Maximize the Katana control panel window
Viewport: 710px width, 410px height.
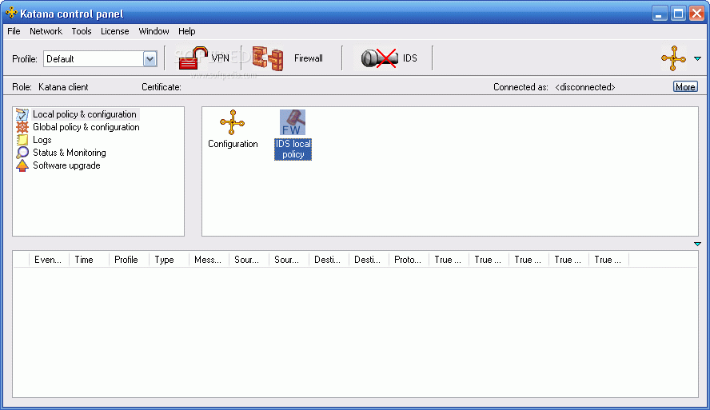pos(678,13)
